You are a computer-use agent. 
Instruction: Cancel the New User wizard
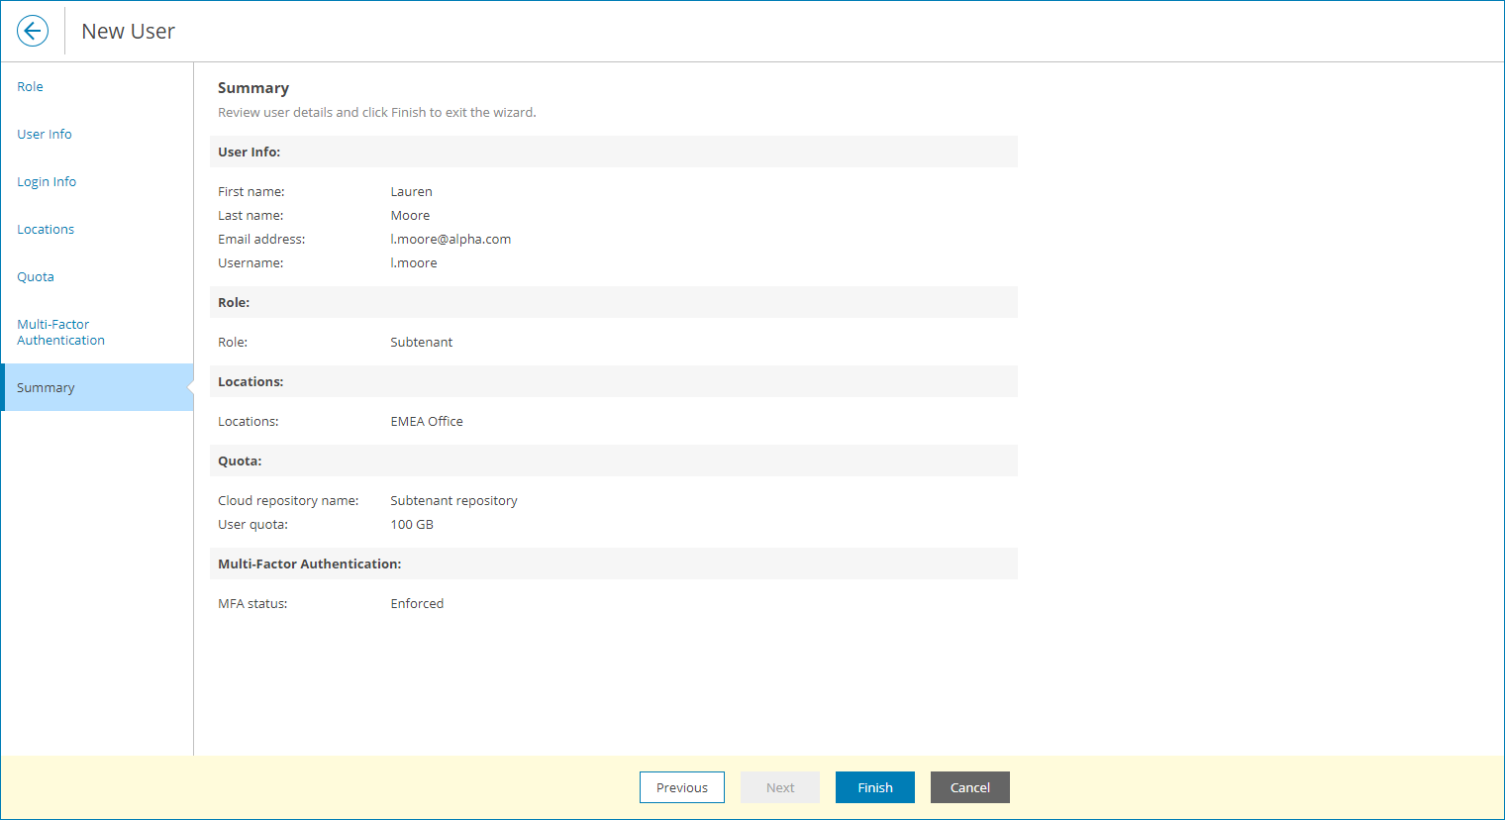point(970,787)
